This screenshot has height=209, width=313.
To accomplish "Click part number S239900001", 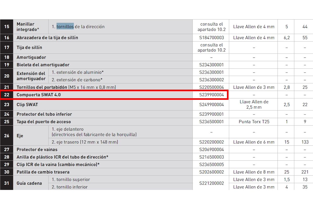I will [x=212, y=114].
